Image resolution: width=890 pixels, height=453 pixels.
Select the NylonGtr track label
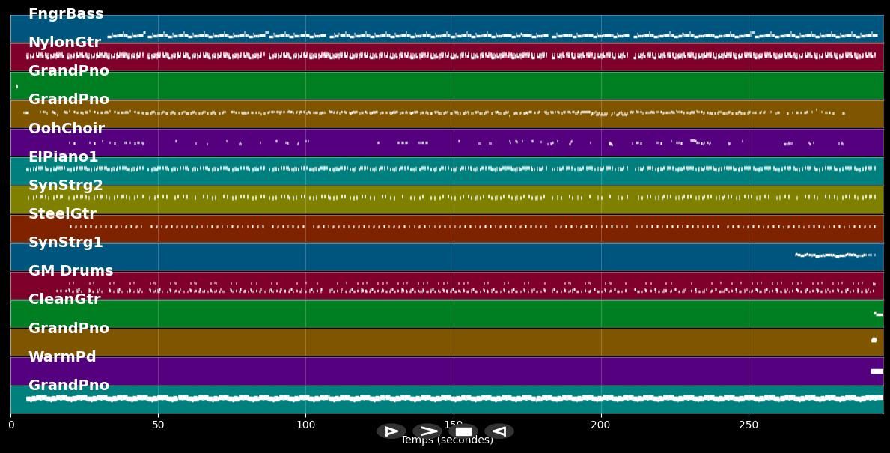(64, 43)
